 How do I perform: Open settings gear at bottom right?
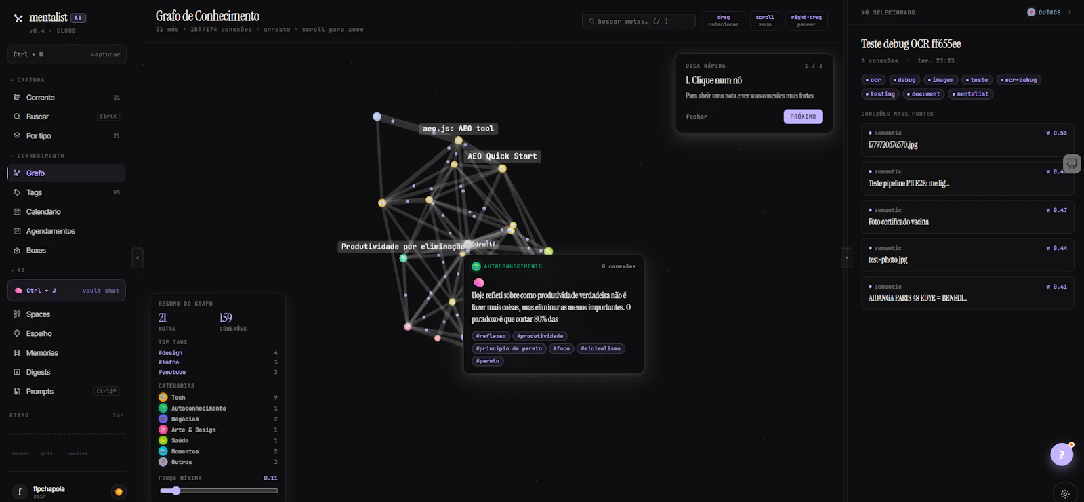pyautogui.click(x=1065, y=494)
